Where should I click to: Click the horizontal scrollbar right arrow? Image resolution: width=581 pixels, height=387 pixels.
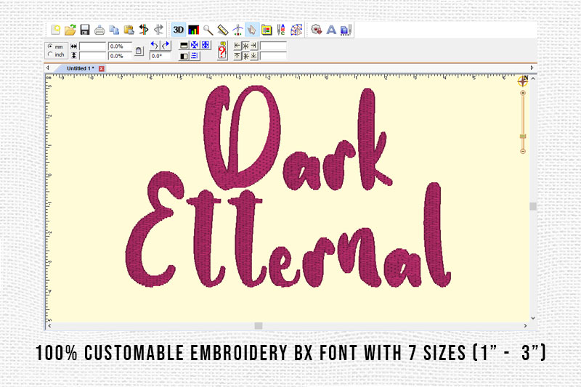coord(525,326)
